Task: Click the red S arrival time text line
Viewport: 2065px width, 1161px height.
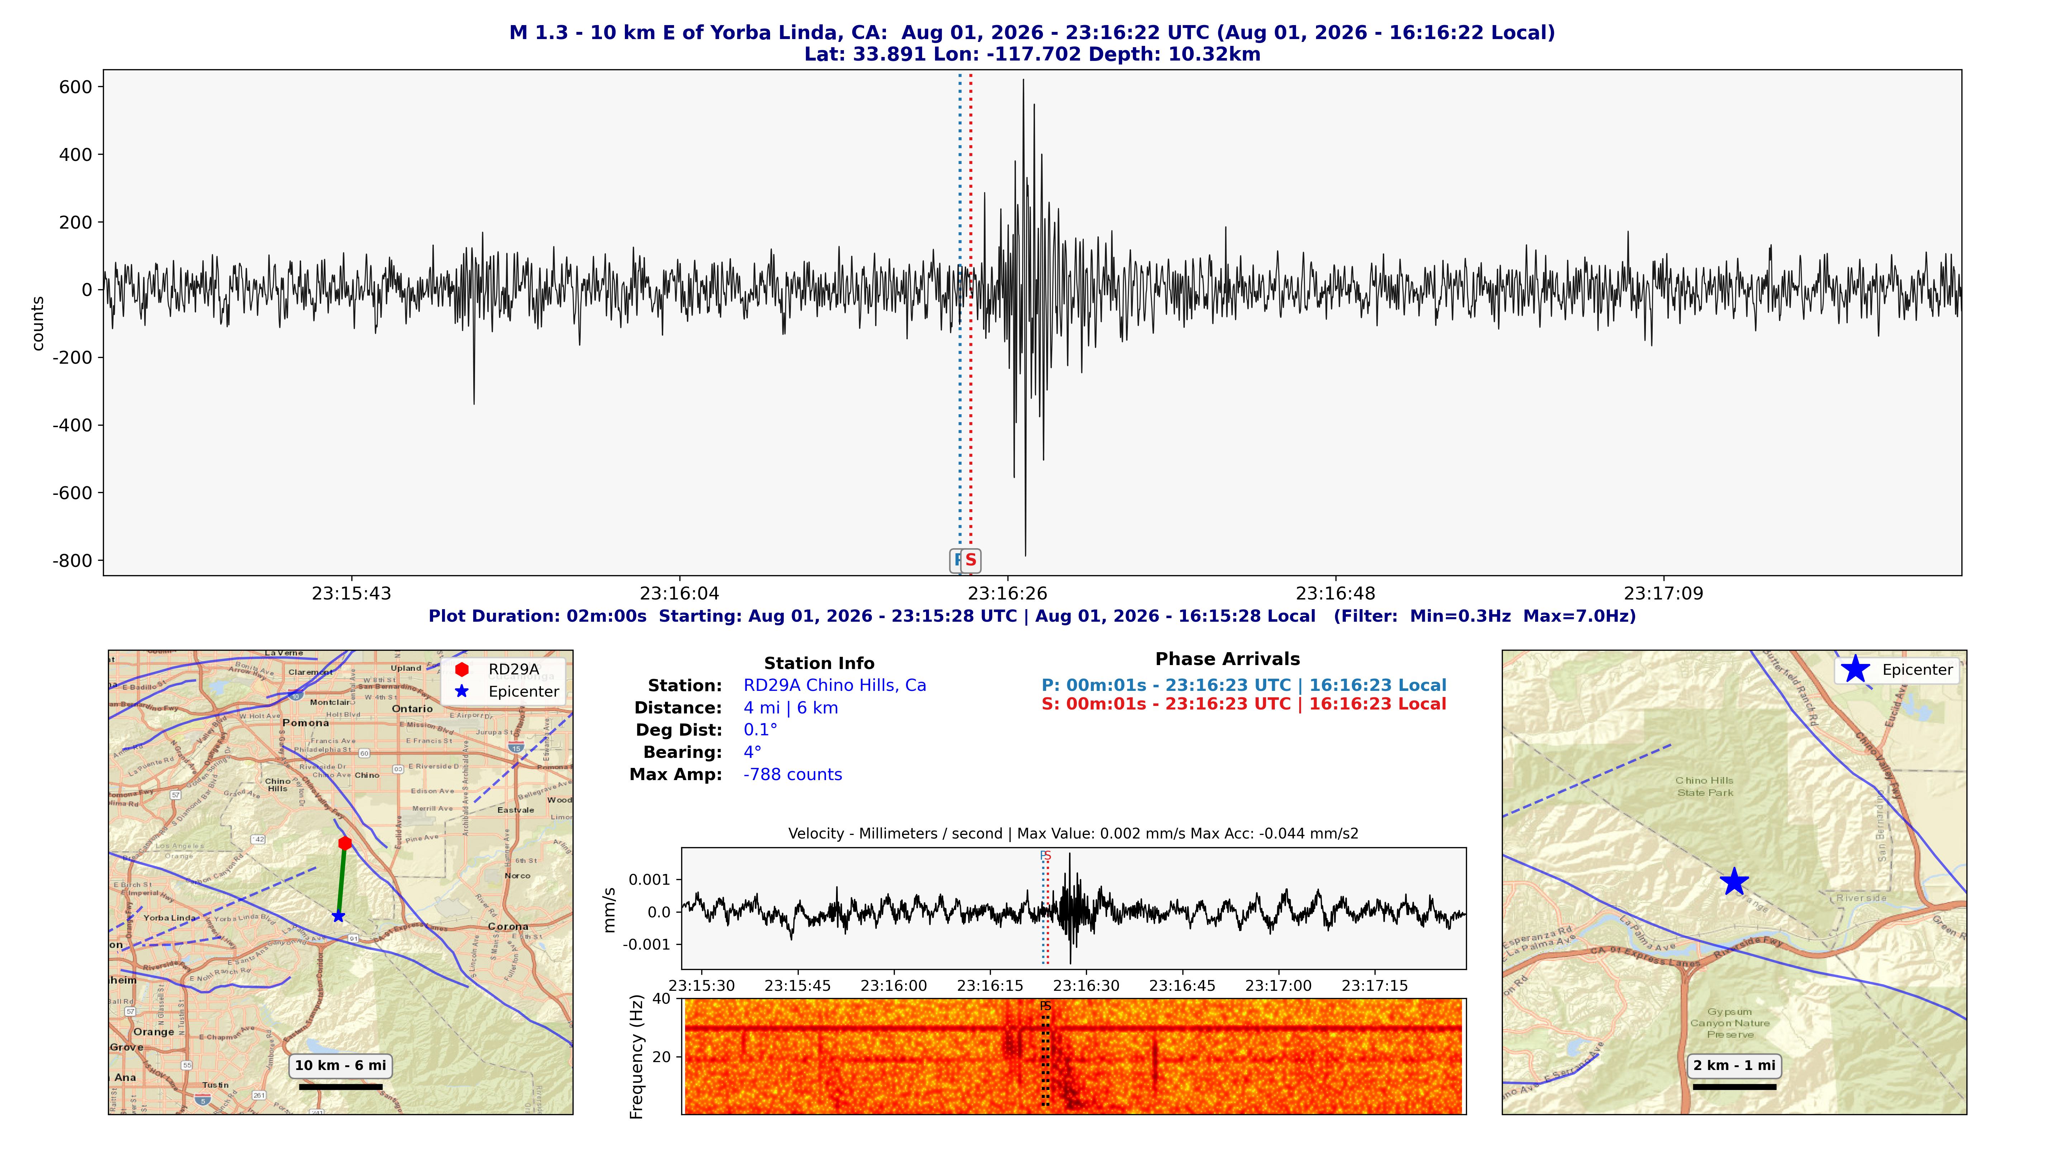Action: 1244,703
